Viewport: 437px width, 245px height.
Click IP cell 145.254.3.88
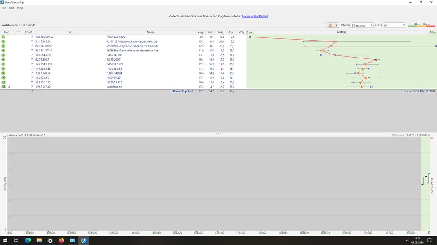click(43, 55)
